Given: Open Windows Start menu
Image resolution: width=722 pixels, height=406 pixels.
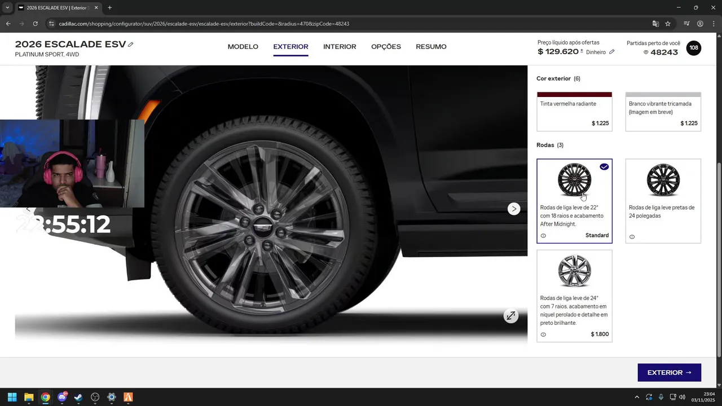Looking at the screenshot, I should coord(12,397).
